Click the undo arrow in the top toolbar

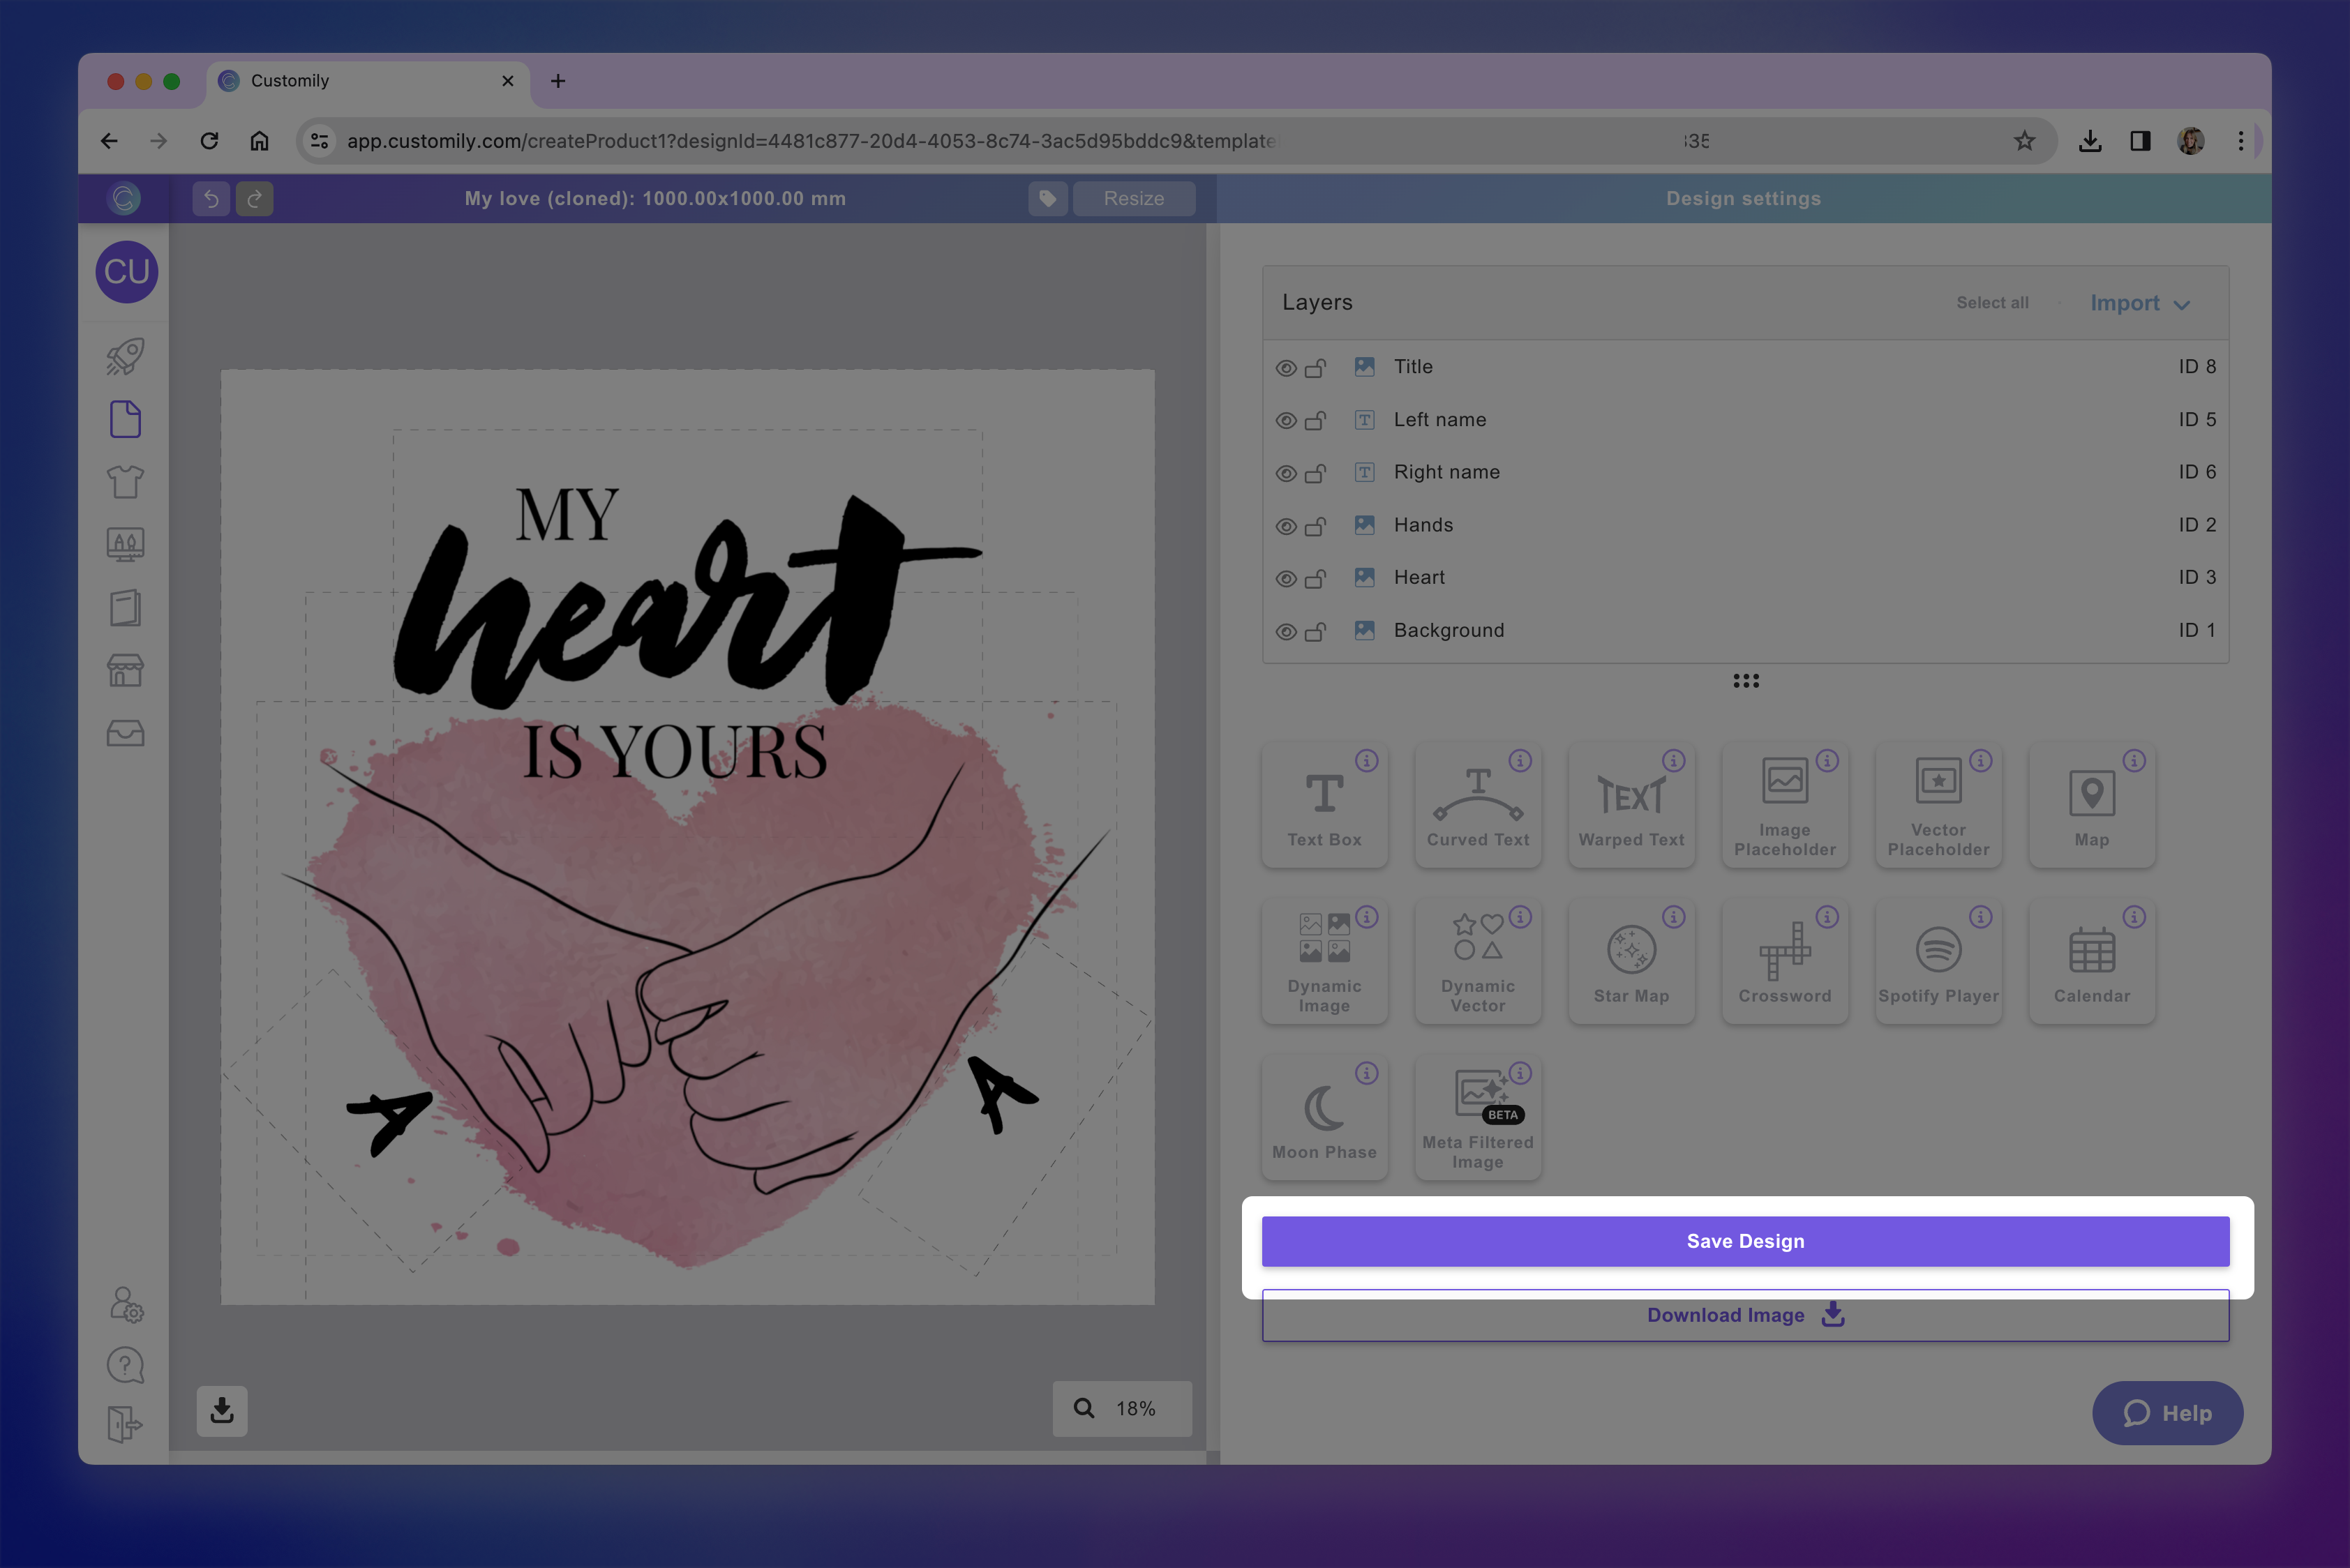(x=210, y=198)
